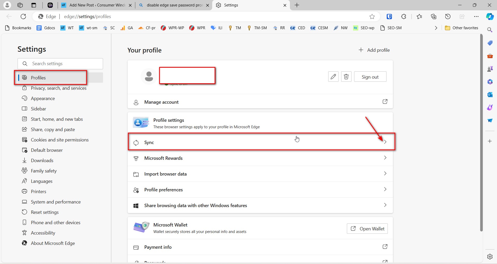Open sidebar Microsoft 365 icon
The height and width of the screenshot is (264, 497).
click(x=490, y=82)
